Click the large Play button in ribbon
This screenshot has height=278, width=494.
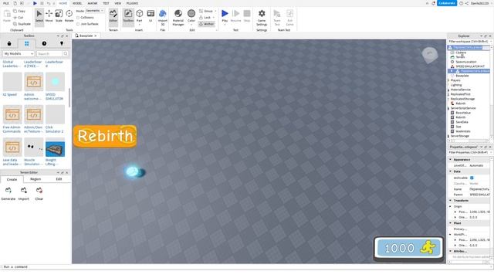point(225,14)
